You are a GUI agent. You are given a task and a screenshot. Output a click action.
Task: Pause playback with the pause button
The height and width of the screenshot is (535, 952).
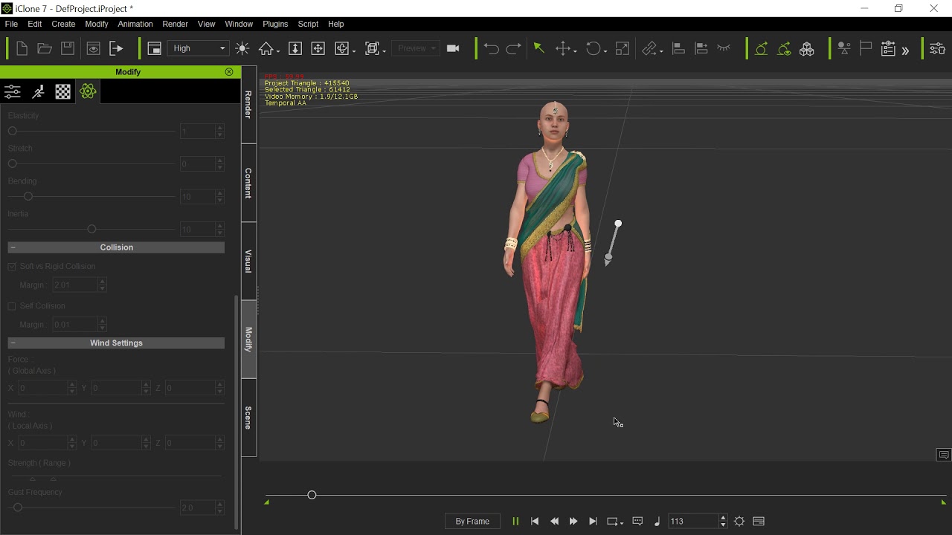point(515,522)
